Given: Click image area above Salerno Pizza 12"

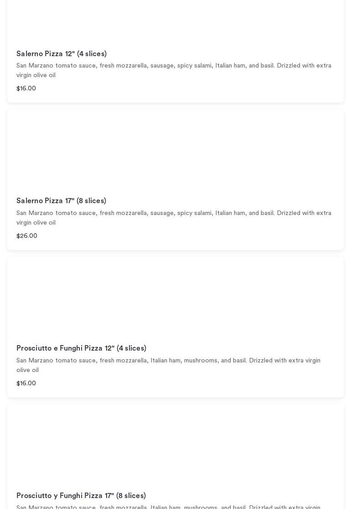Looking at the screenshot, I should pyautogui.click(x=175, y=21).
